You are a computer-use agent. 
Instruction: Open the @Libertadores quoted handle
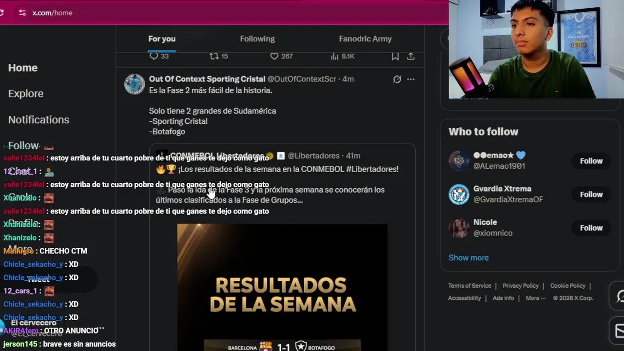313,156
